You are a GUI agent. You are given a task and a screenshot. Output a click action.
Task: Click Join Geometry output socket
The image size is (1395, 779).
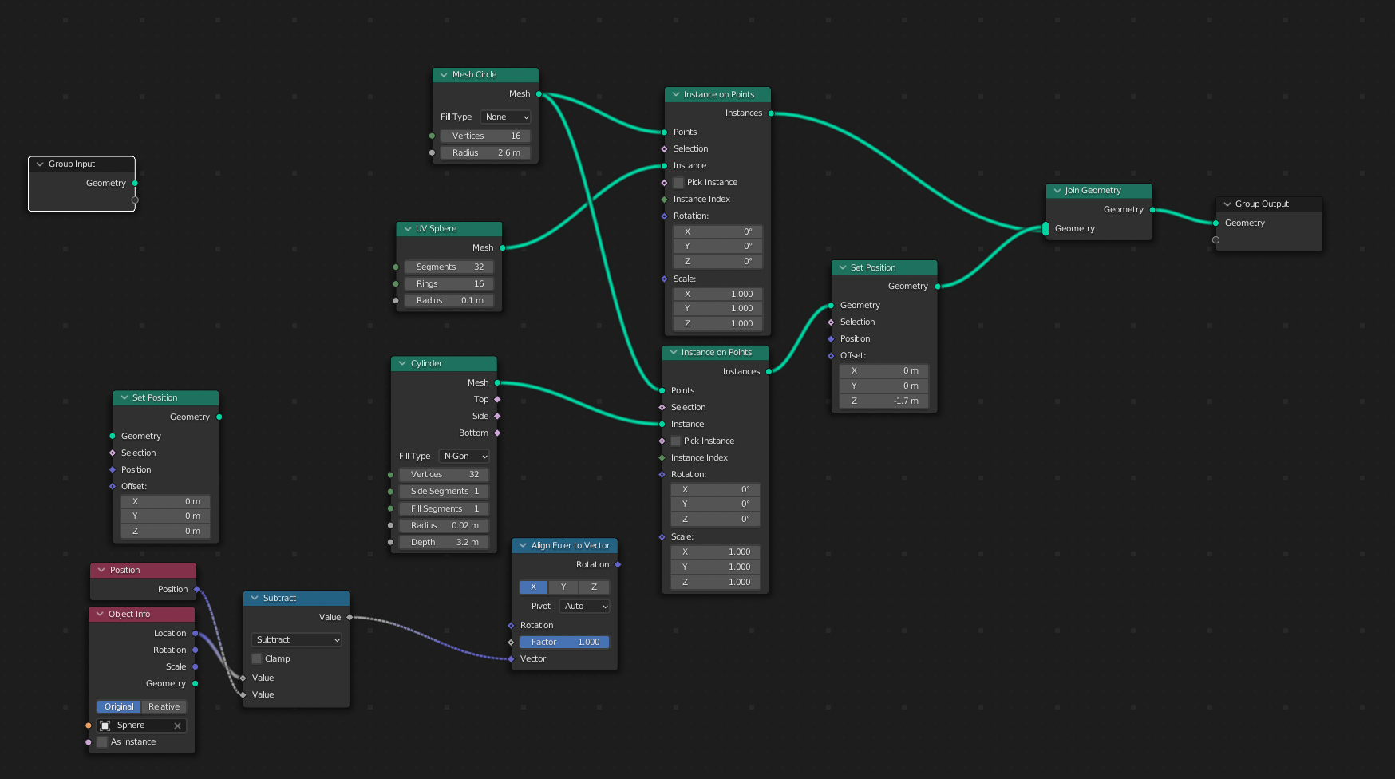point(1152,210)
